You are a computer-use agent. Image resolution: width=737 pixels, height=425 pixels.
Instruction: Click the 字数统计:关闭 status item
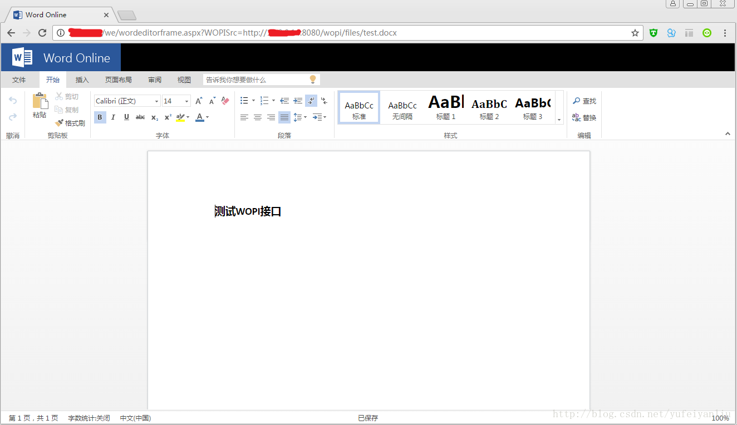[89, 418]
